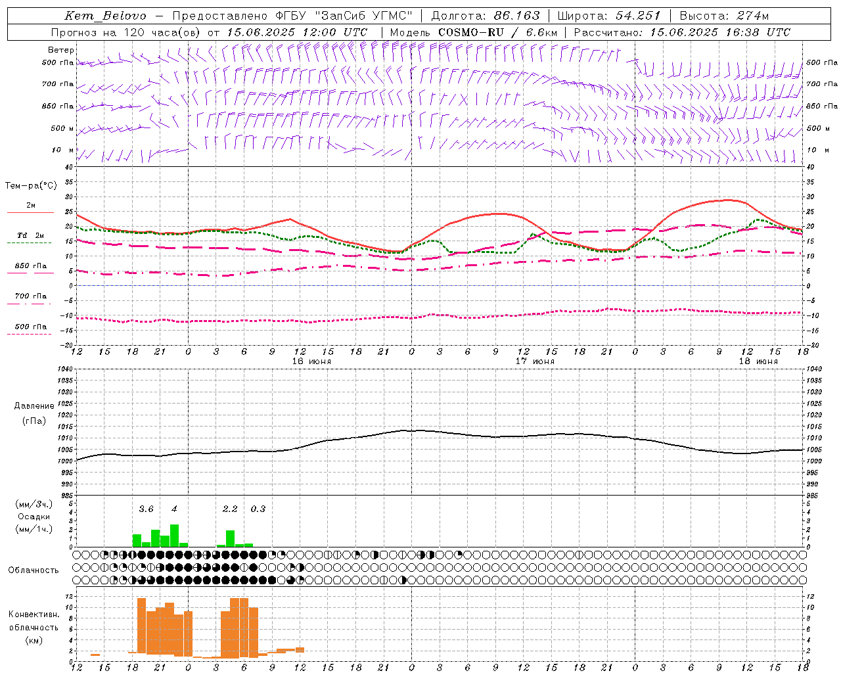Click "500 гПа" in the temperature legend

31,327
